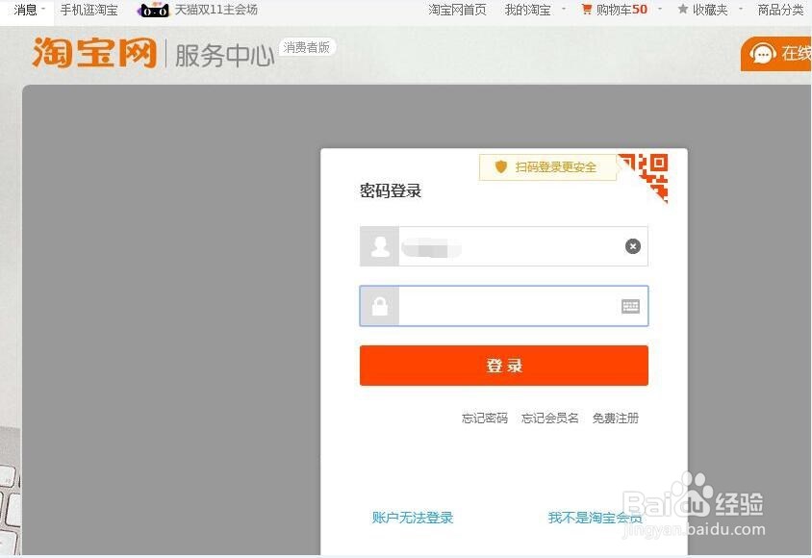Image resolution: width=812 pixels, height=558 pixels.
Task: Expand the 我的淘宝 dropdown arrow
Action: point(564,9)
